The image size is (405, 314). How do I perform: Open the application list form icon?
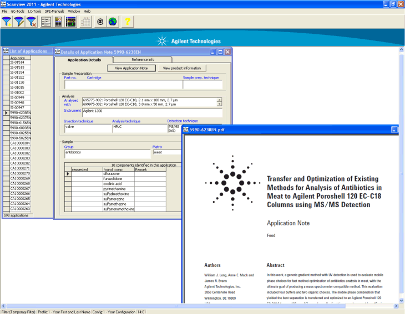click(46, 22)
